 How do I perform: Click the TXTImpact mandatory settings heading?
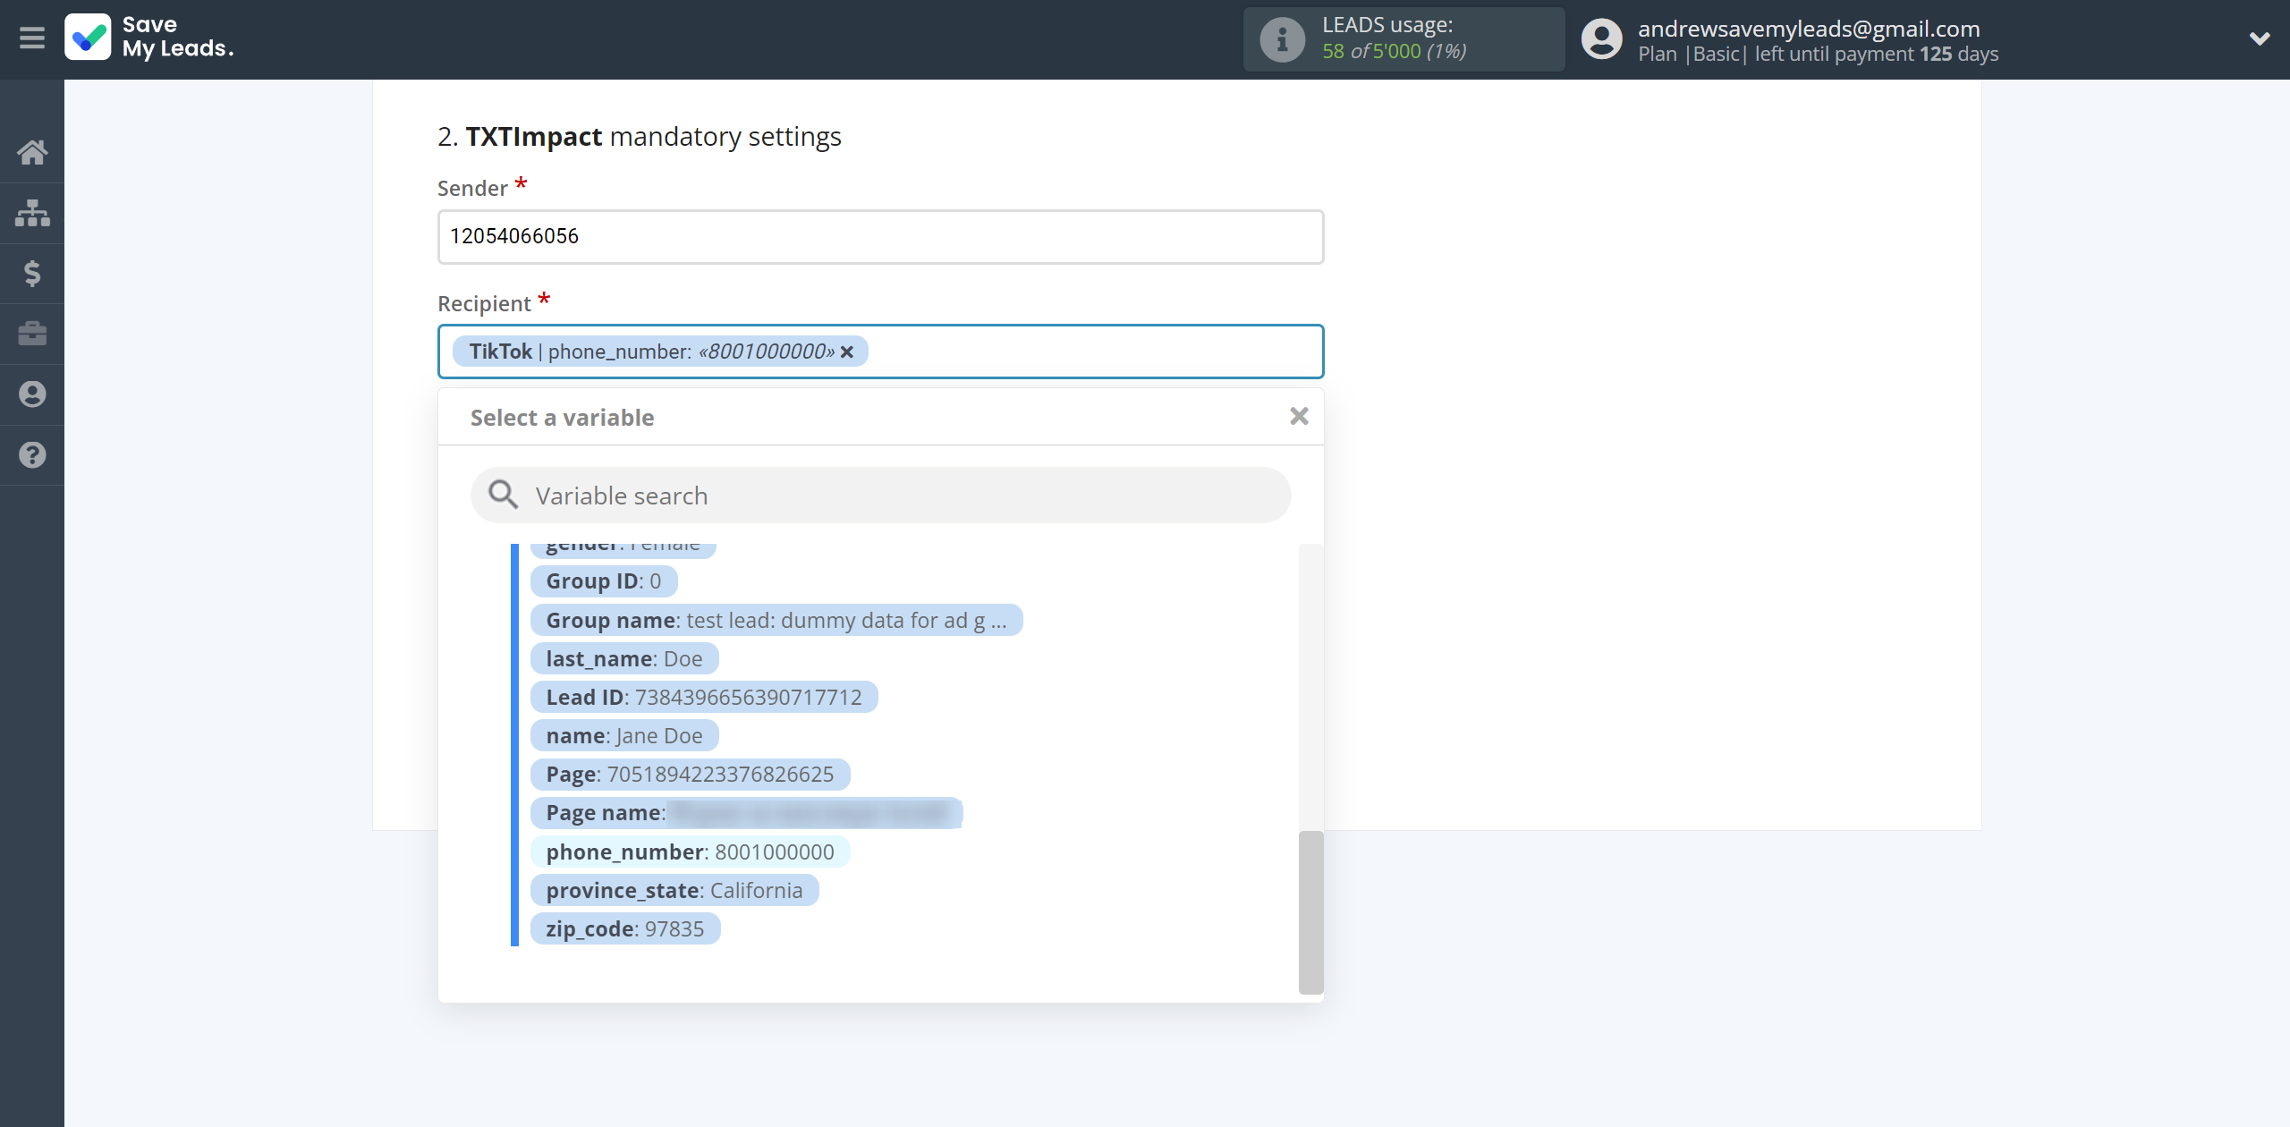[x=639, y=137]
